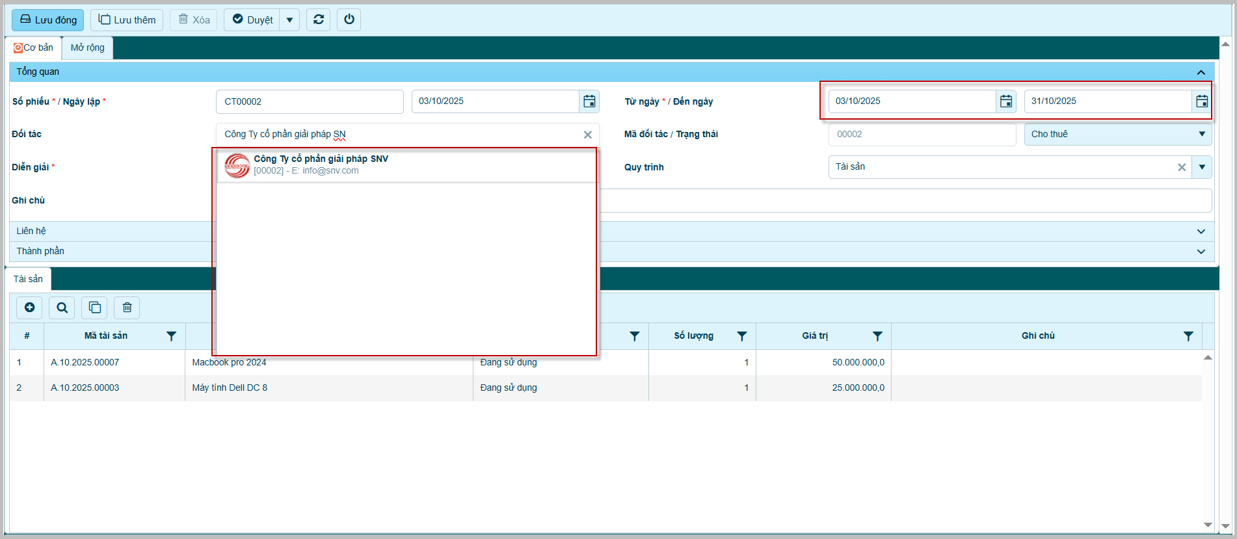Image resolution: width=1237 pixels, height=539 pixels.
Task: Collapse the Tổng quan section
Action: click(x=1201, y=72)
